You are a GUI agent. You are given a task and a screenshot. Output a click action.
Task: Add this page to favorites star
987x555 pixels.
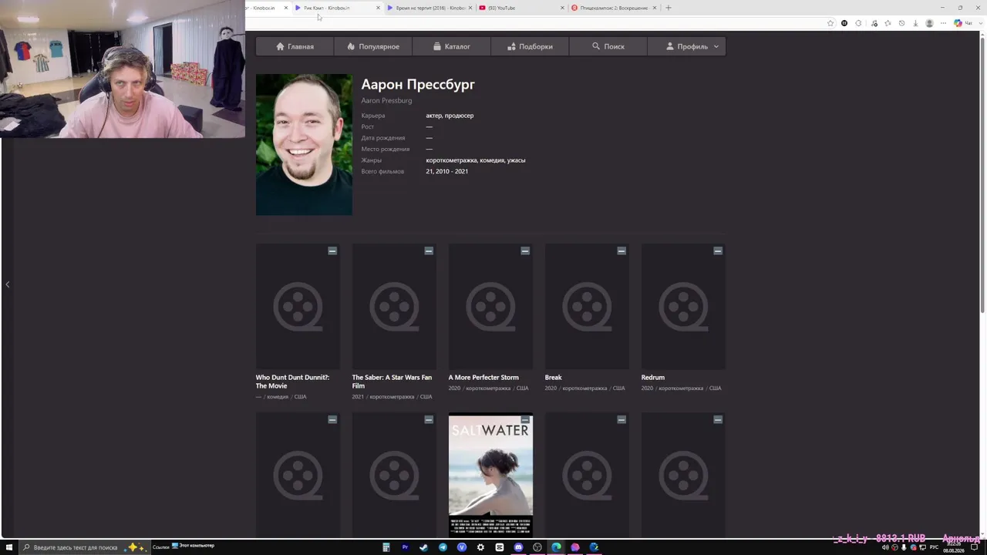click(x=830, y=23)
